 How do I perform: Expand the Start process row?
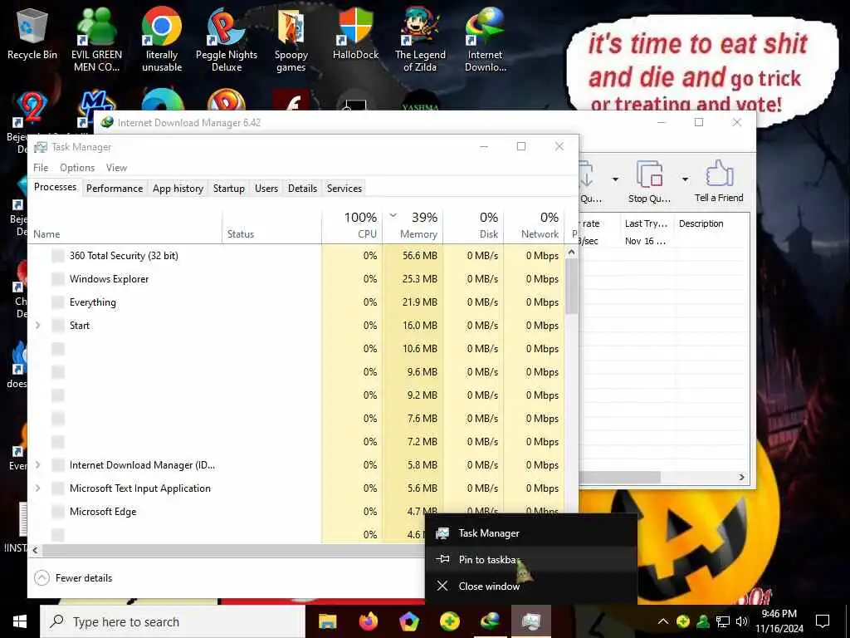coord(38,326)
